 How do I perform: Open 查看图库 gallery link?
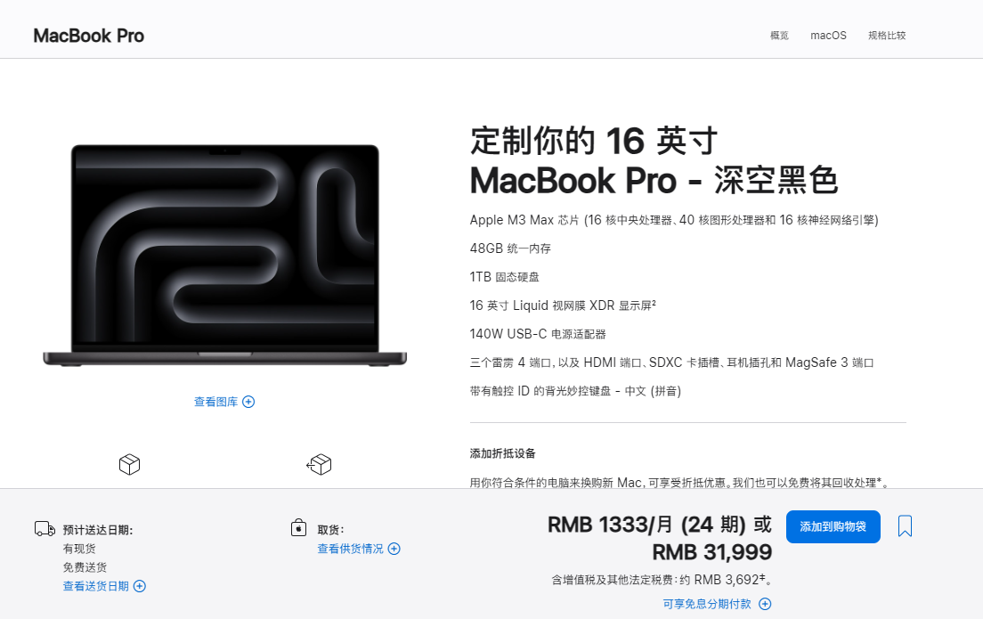(x=215, y=402)
